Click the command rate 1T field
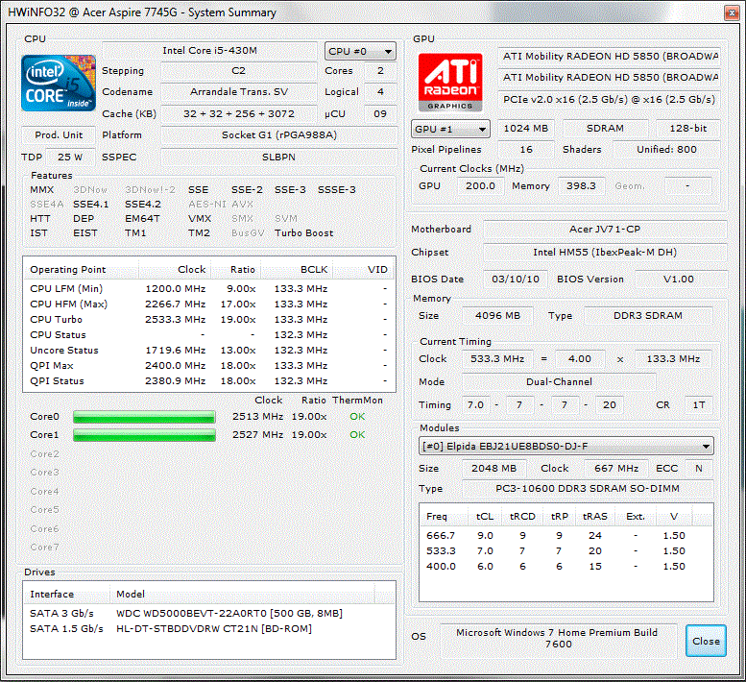 (698, 405)
